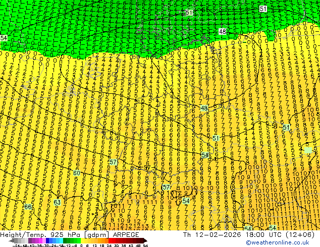
Task: Click the white-boxed 51 label at top right
Action: (263, 9)
